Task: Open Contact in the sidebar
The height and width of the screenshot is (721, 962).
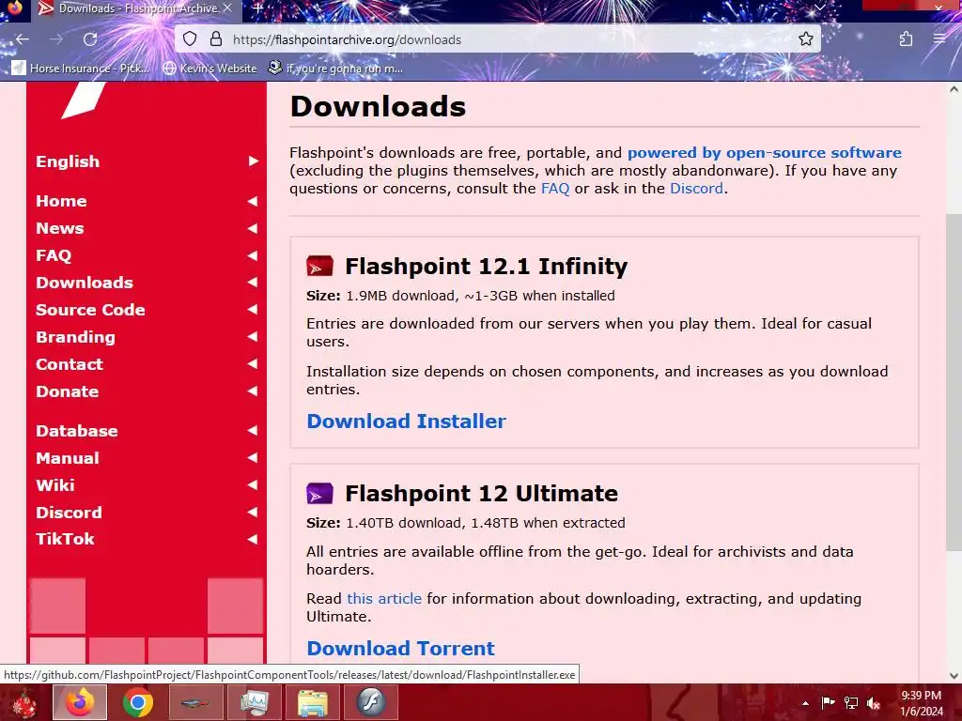Action: click(x=147, y=364)
